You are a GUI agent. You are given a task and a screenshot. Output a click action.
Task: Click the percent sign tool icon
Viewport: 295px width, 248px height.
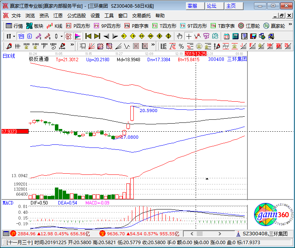181,46
